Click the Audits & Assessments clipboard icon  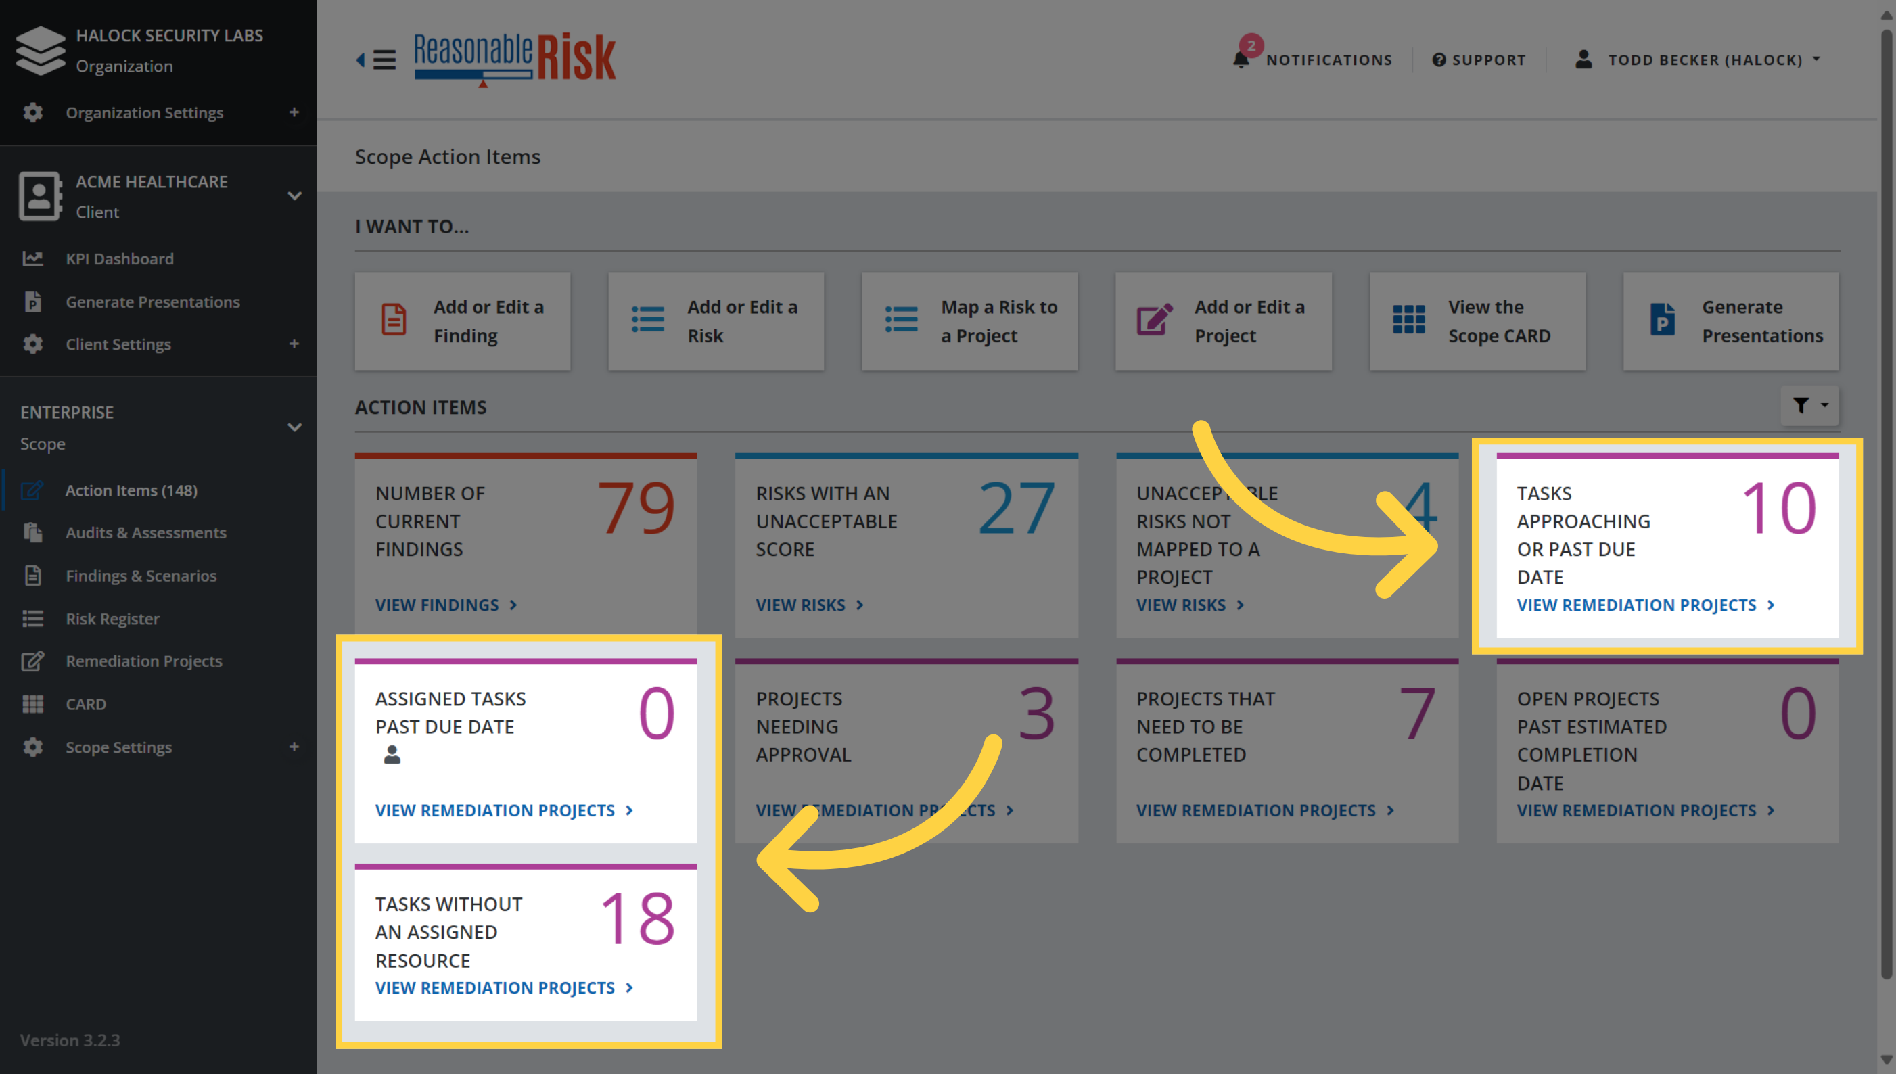(32, 532)
